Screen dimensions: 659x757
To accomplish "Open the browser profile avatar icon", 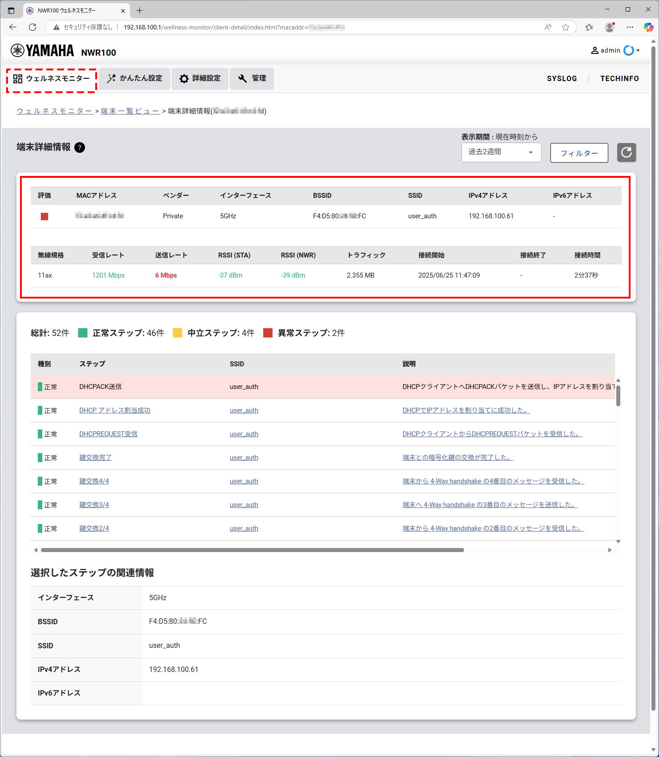I will tap(609, 27).
